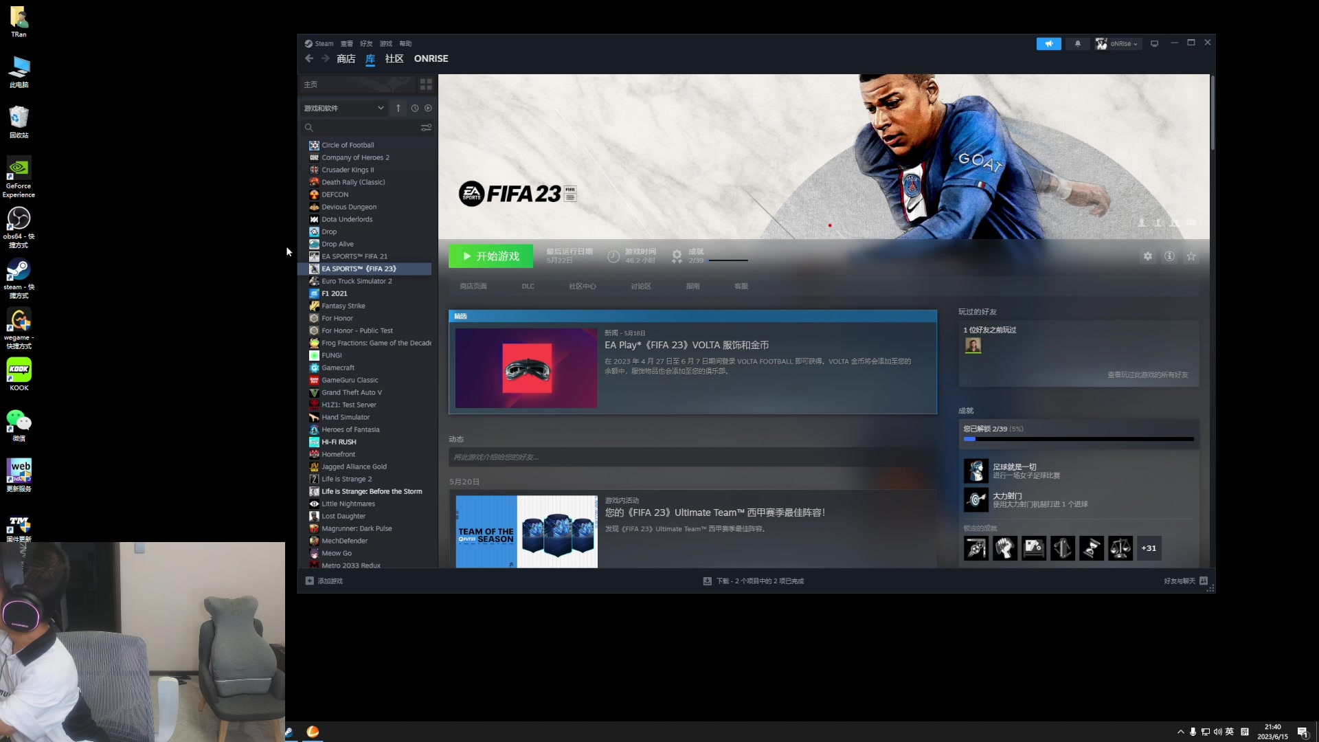Open the 好友 menu
This screenshot has width=1319, height=742.
point(366,43)
